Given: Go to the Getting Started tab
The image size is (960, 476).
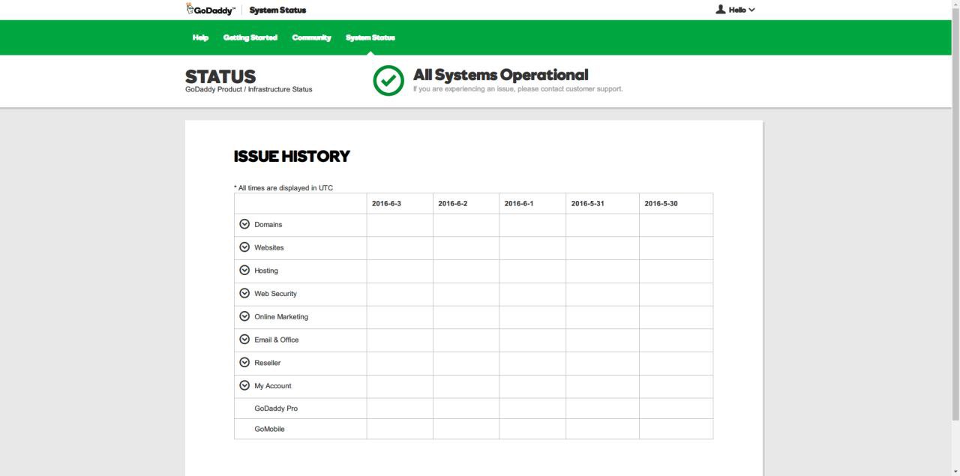Looking at the screenshot, I should click(x=250, y=37).
